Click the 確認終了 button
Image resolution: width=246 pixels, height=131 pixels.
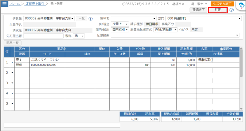pos(199,10)
